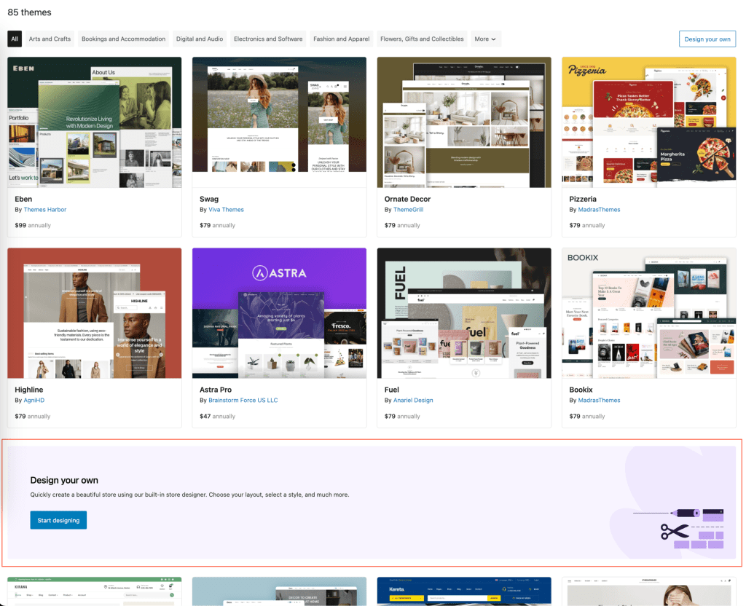Open the Pizzeria theme preview image
Image resolution: width=746 pixels, height=606 pixels.
tap(648, 122)
